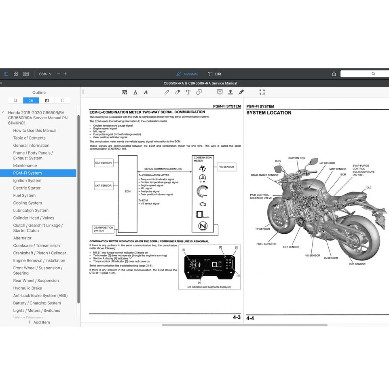Show the annotations sidebar tab
This screenshot has height=389, width=389.
point(47,100)
